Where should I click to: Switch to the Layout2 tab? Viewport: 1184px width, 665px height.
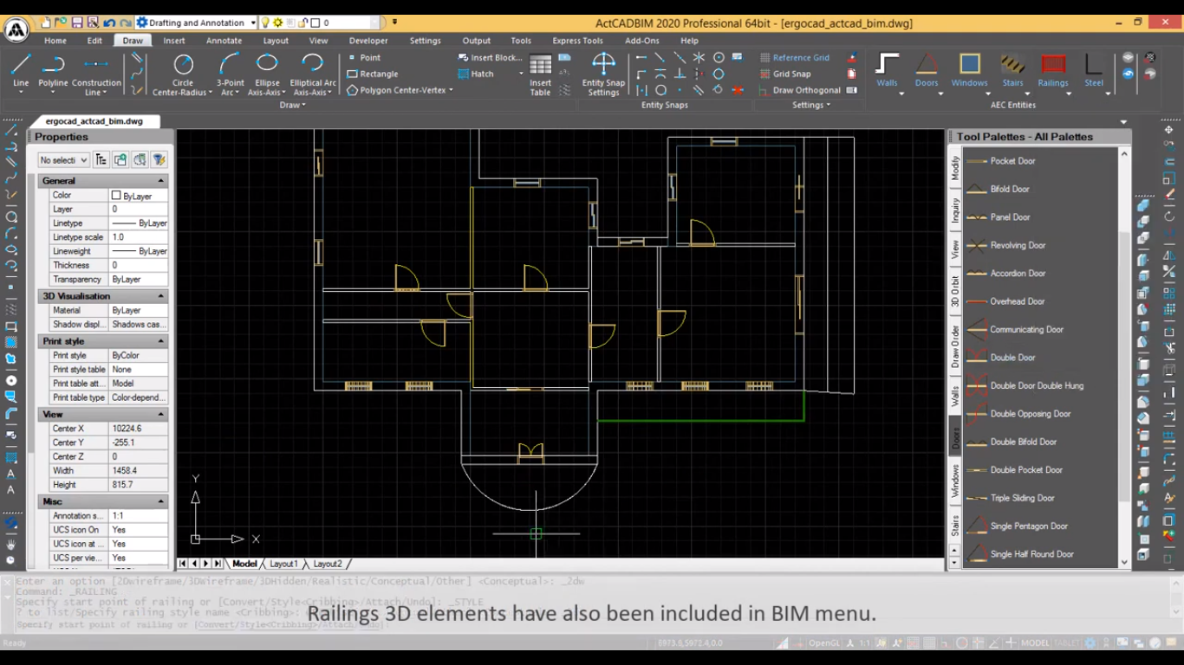coord(328,564)
